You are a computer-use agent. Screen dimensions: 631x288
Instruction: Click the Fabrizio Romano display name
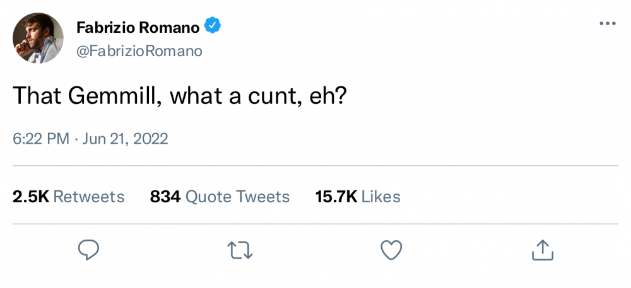pyautogui.click(x=138, y=27)
